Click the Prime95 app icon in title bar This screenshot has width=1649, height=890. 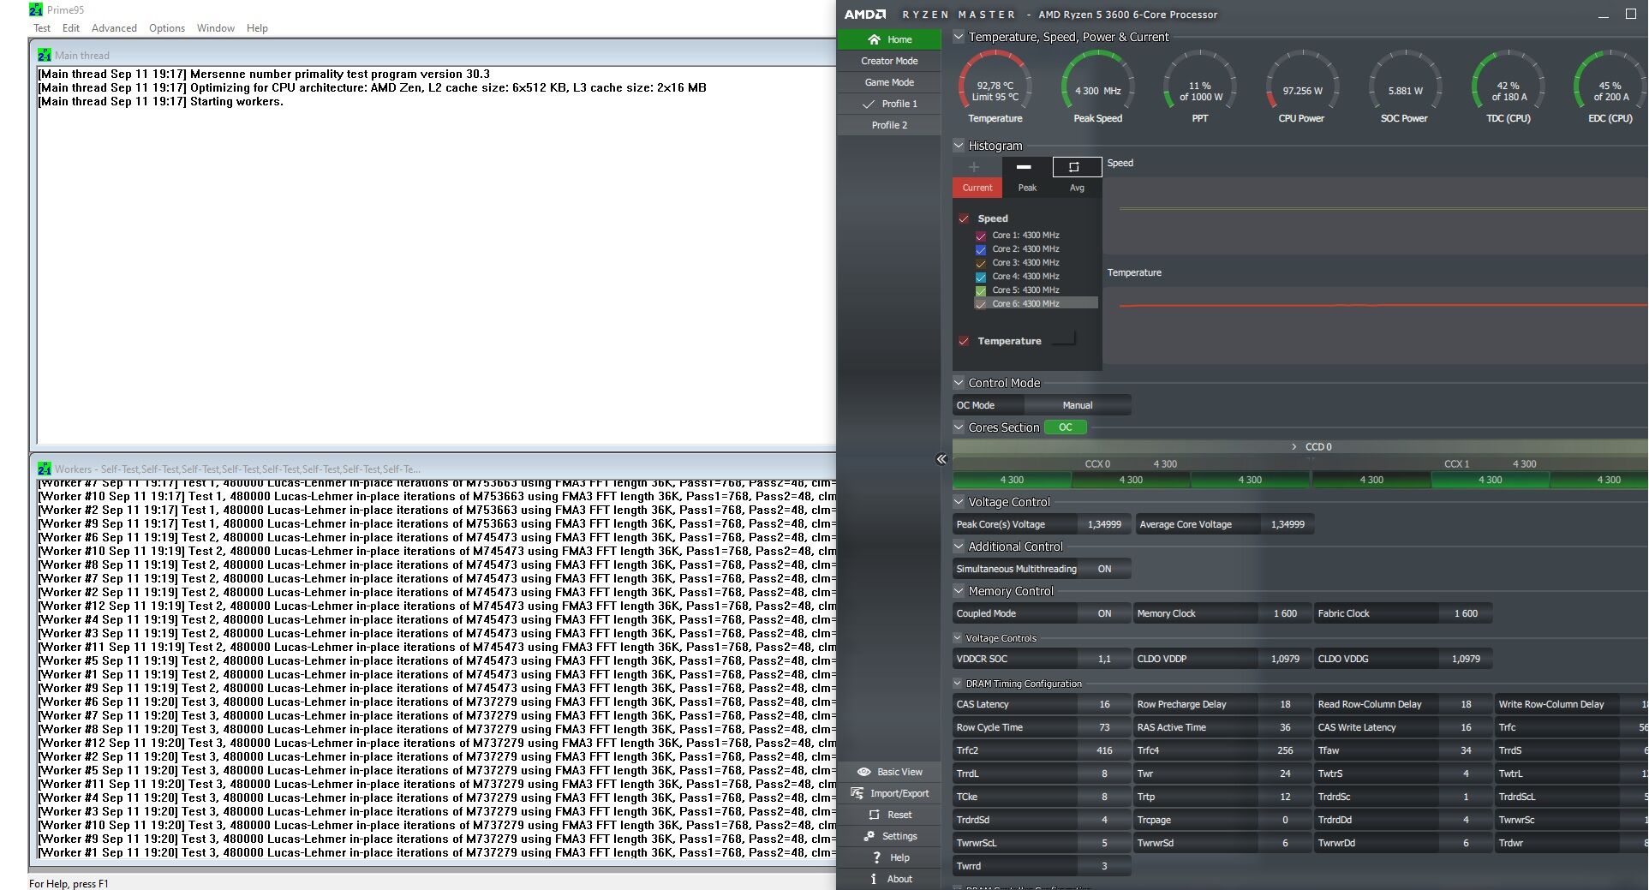pos(36,9)
